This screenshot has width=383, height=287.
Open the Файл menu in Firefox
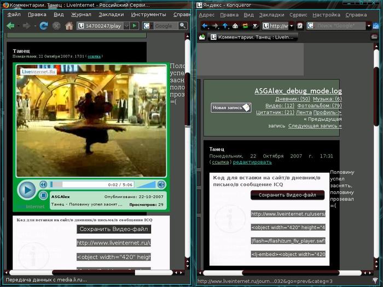(14, 14)
